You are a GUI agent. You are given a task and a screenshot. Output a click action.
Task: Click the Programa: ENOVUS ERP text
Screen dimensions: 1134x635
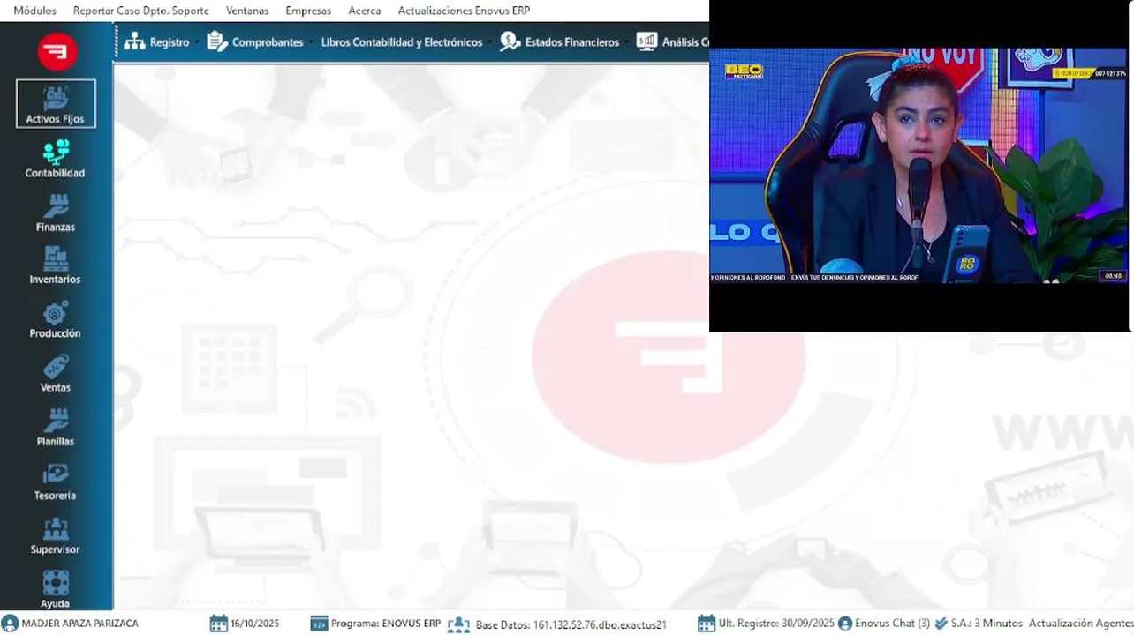tap(386, 624)
